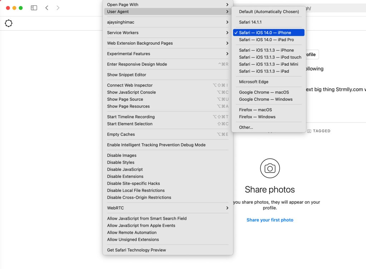
Task: Click the camera icon above Share photos
Action: click(270, 168)
